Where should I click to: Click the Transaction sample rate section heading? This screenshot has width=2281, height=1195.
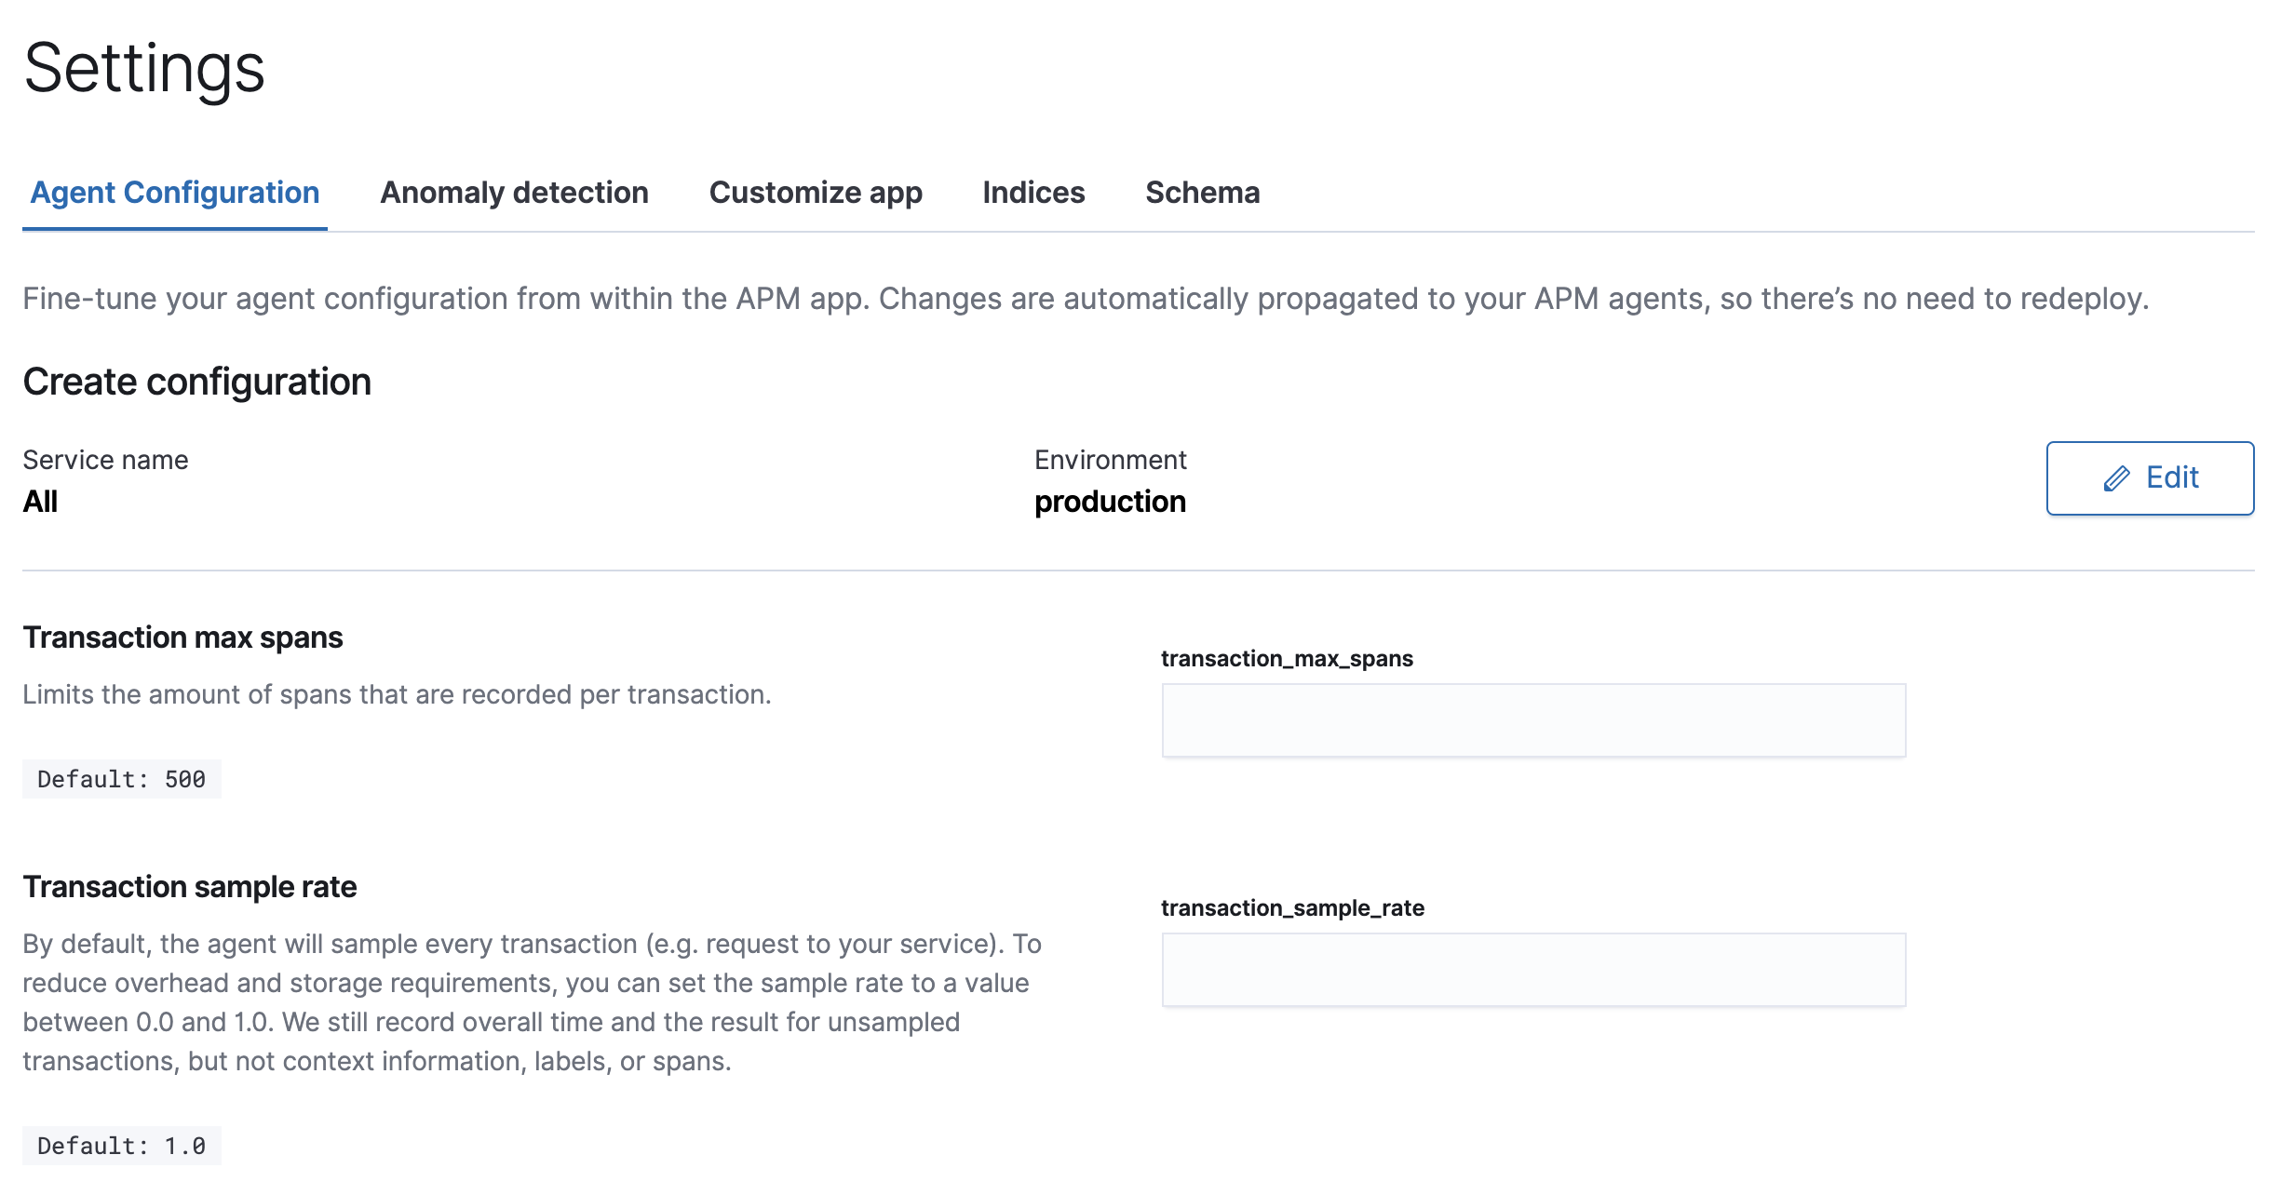190,887
